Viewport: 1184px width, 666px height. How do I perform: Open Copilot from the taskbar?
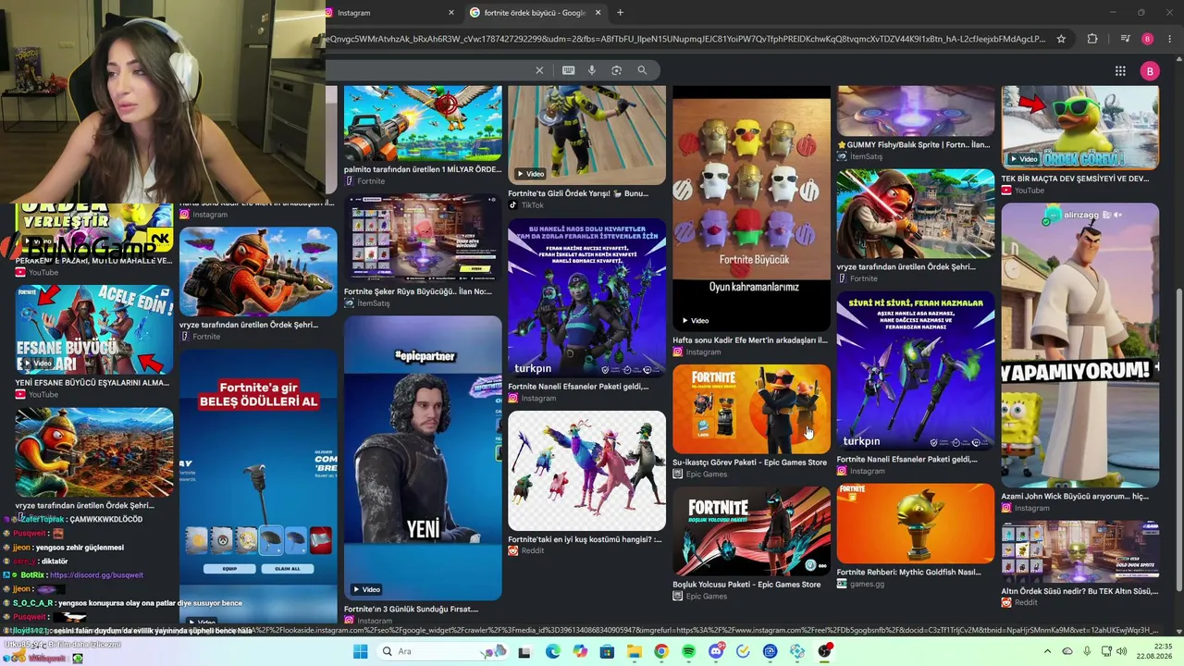[x=580, y=651]
